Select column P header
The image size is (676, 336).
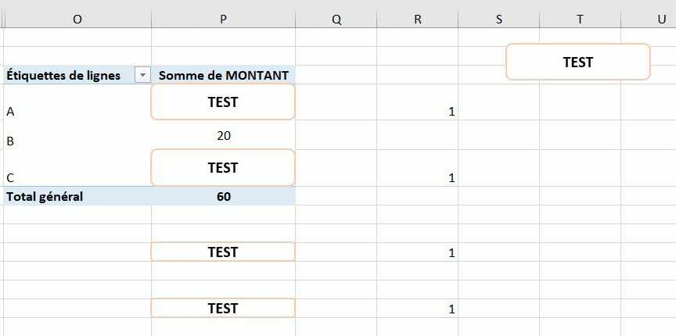[x=223, y=20]
